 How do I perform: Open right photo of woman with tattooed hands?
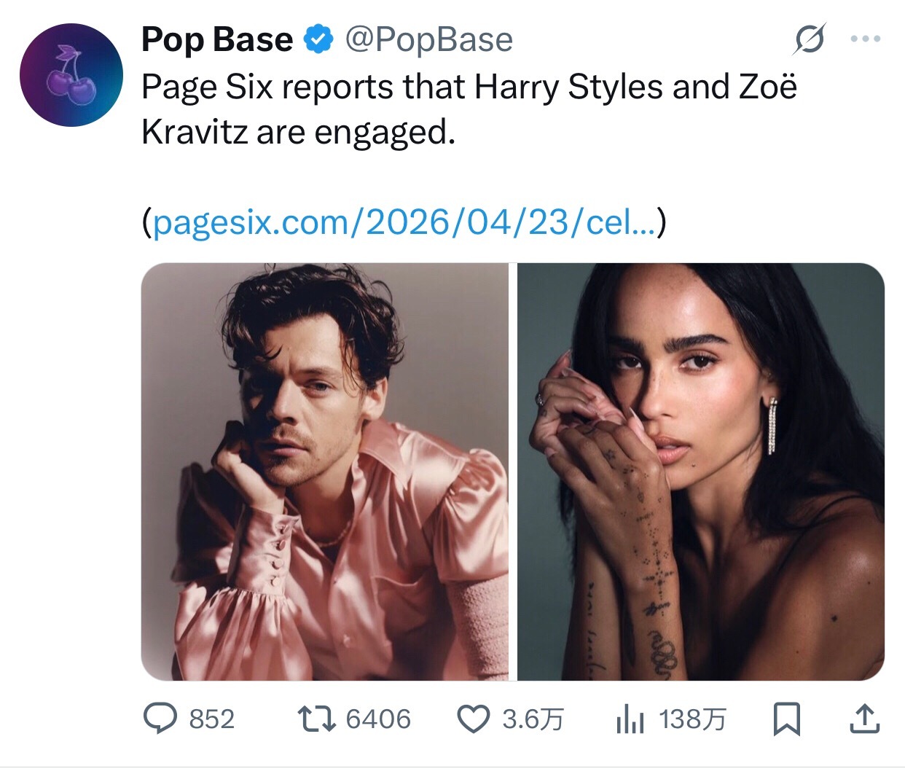tap(700, 472)
